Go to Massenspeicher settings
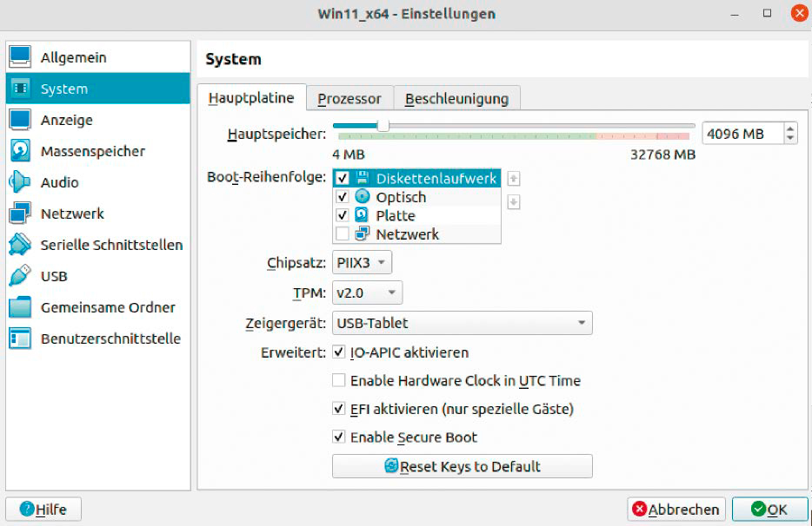 [x=98, y=151]
